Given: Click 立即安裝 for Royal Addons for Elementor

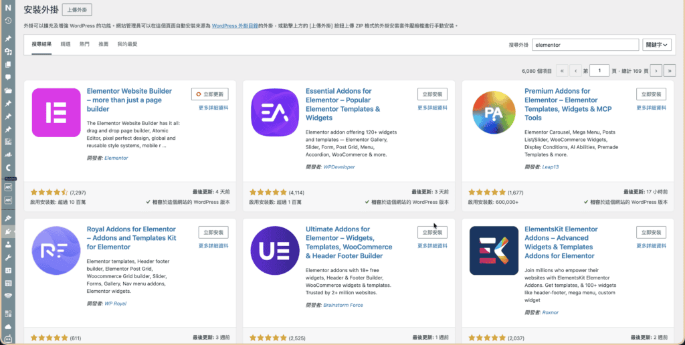Looking at the screenshot, I should tap(213, 232).
